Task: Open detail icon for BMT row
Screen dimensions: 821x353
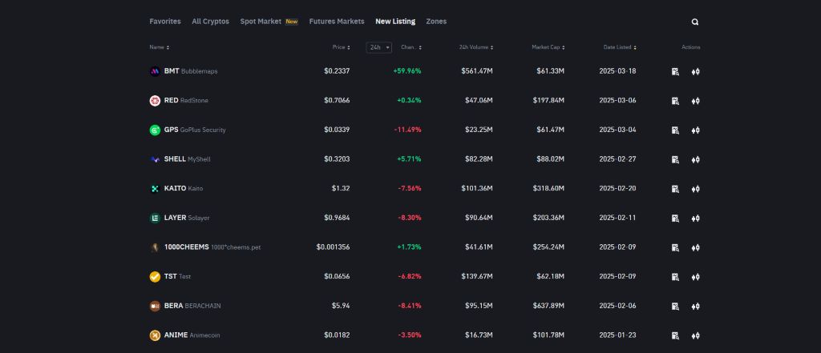Action: tap(675, 72)
